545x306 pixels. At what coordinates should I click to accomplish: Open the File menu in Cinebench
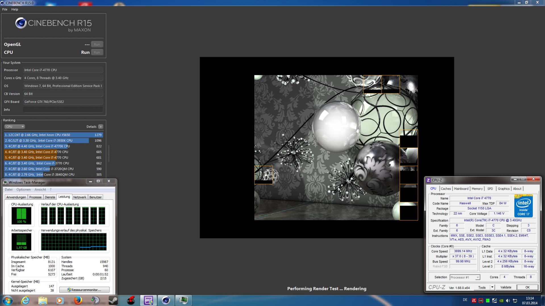tap(5, 9)
